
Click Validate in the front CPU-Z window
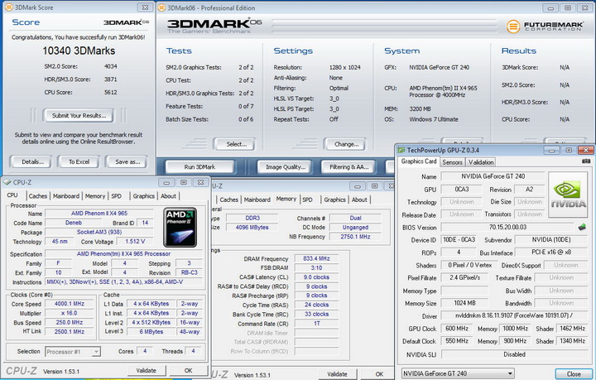tap(147, 371)
